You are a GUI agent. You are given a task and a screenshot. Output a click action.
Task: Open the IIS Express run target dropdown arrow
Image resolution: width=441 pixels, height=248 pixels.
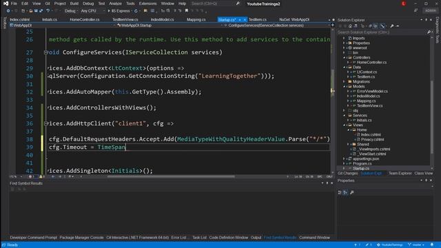132,11
